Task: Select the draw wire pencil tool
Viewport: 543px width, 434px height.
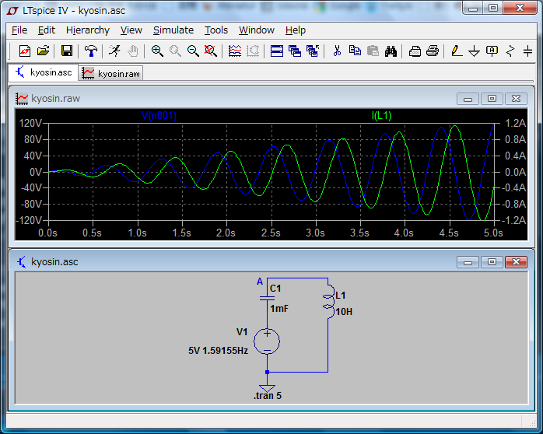Action: [456, 51]
